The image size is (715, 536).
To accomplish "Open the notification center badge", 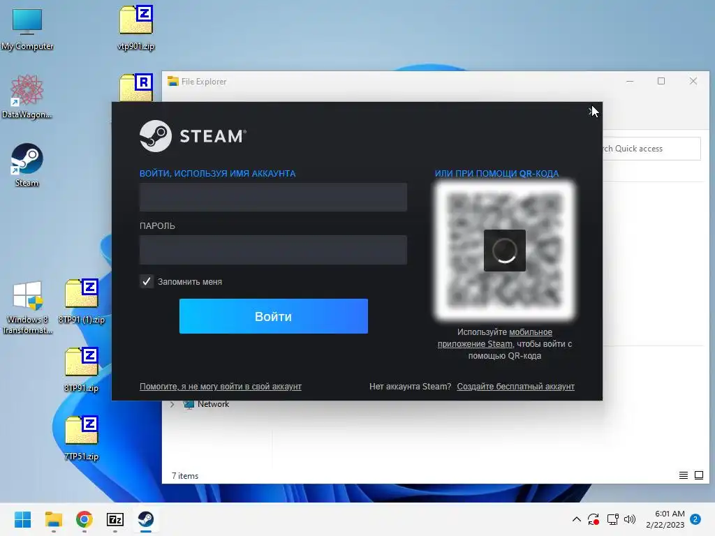I will pos(695,519).
